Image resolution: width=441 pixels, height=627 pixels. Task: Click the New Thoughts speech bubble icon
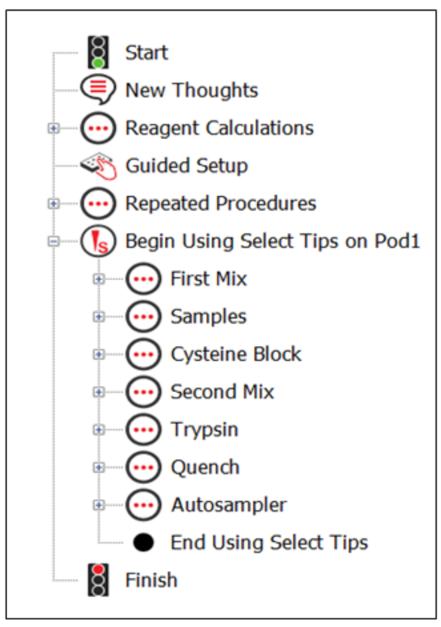[98, 89]
